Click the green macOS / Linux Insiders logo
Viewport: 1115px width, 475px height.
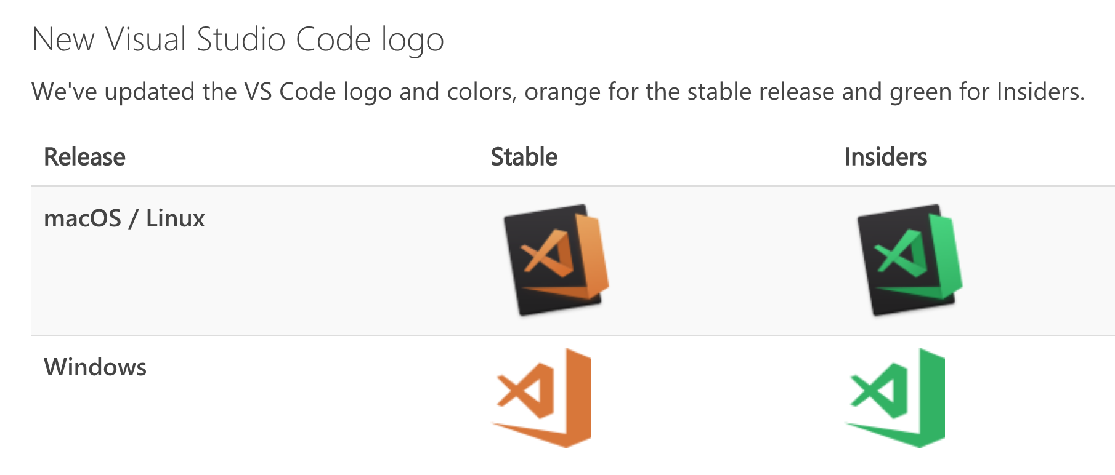(x=910, y=260)
